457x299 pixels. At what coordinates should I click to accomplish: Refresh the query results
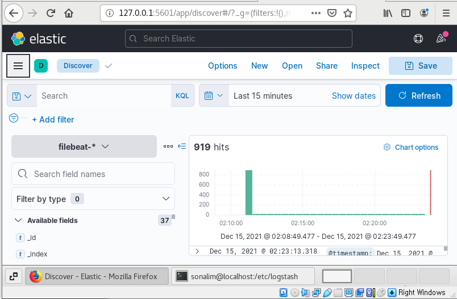pyautogui.click(x=419, y=96)
